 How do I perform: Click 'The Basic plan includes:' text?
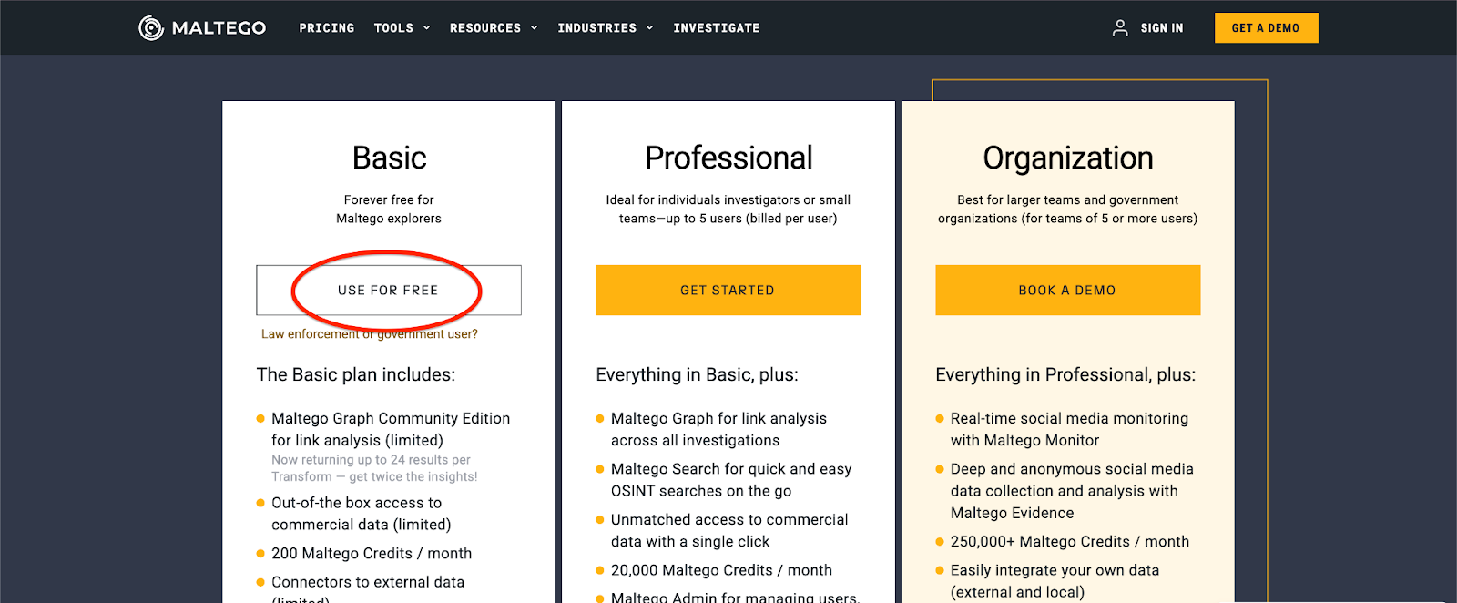[356, 374]
